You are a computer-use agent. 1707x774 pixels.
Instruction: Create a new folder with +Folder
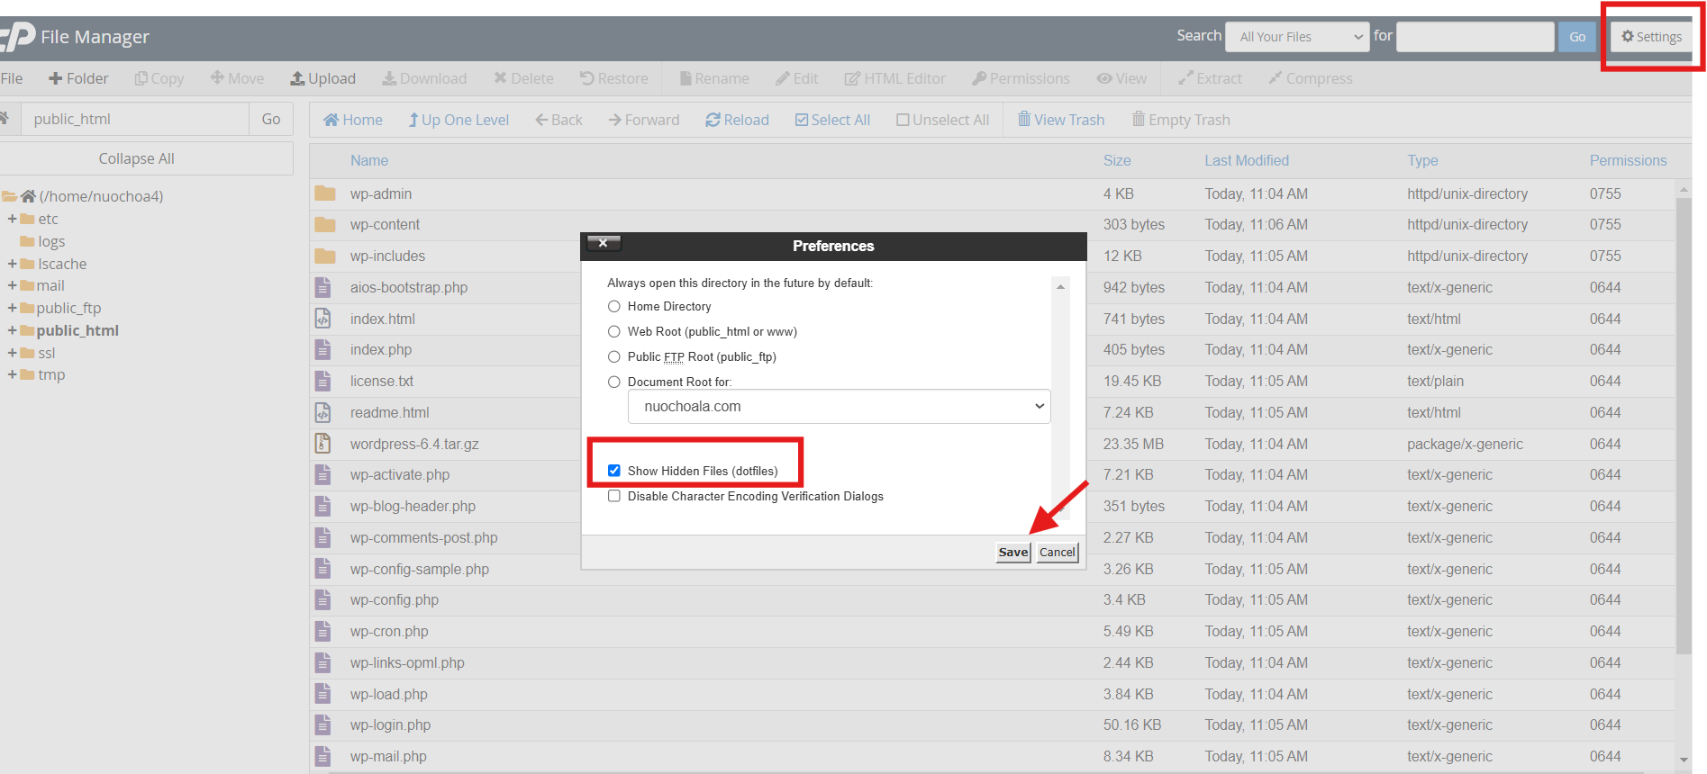[x=78, y=79]
